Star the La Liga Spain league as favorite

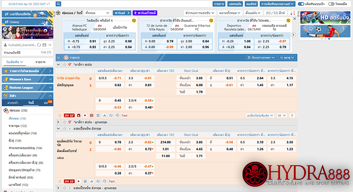(x=65, y=65)
